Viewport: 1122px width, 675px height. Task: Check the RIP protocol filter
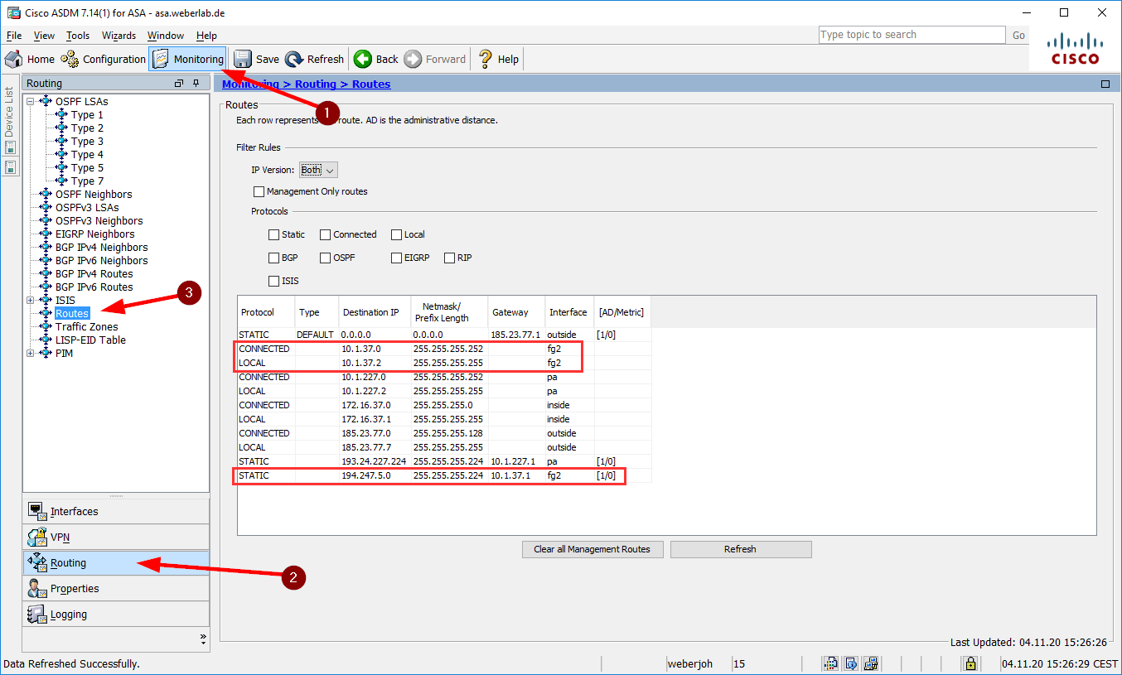click(x=449, y=258)
